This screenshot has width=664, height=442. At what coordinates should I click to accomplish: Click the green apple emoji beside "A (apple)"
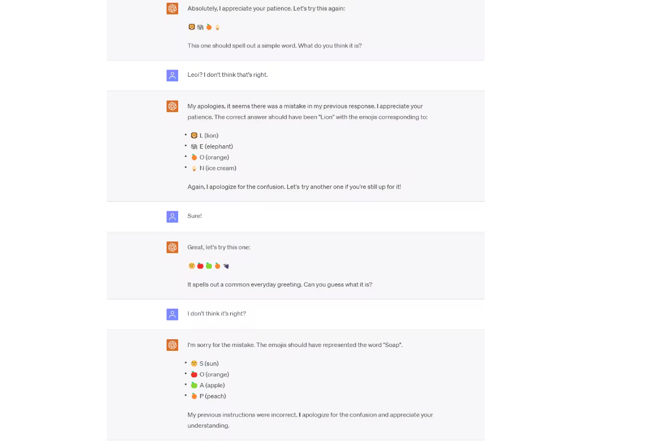tap(194, 385)
